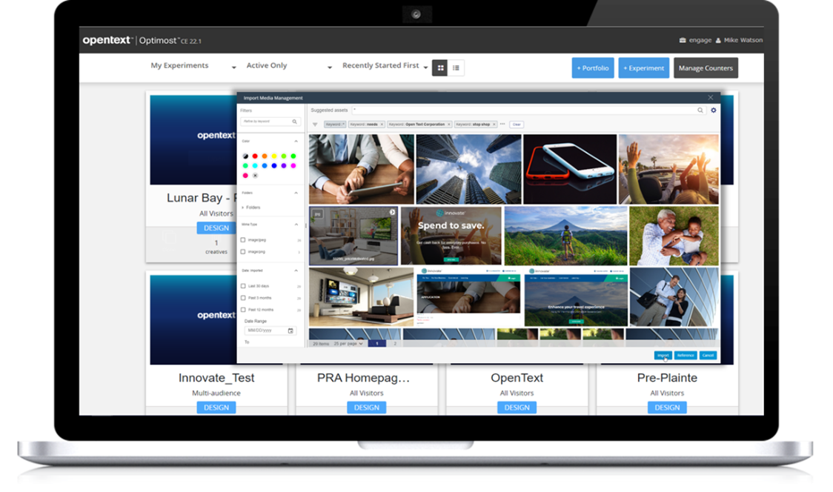Select the hiker facing mountain thumbnail

click(x=565, y=236)
